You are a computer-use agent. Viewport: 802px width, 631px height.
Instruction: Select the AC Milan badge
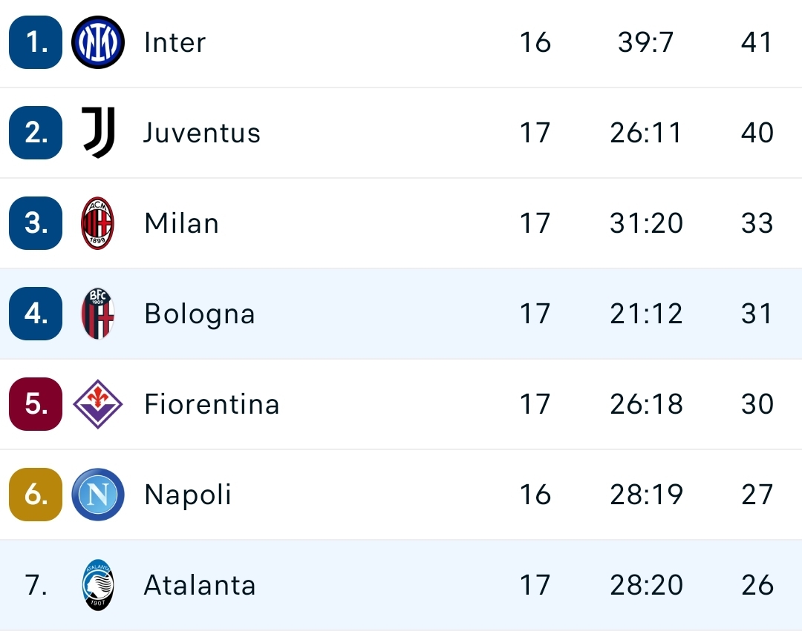(x=97, y=223)
